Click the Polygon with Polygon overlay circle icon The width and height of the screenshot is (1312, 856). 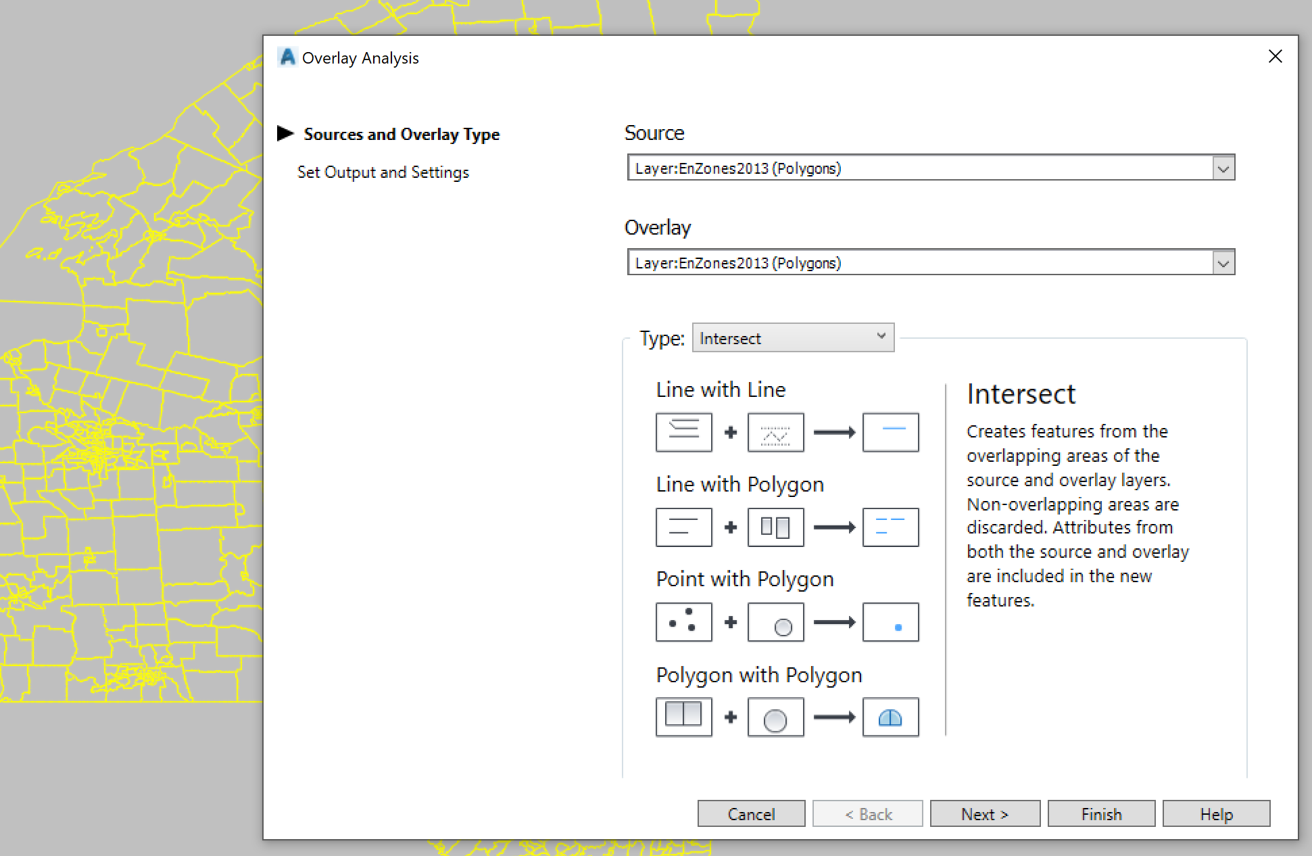pos(775,717)
